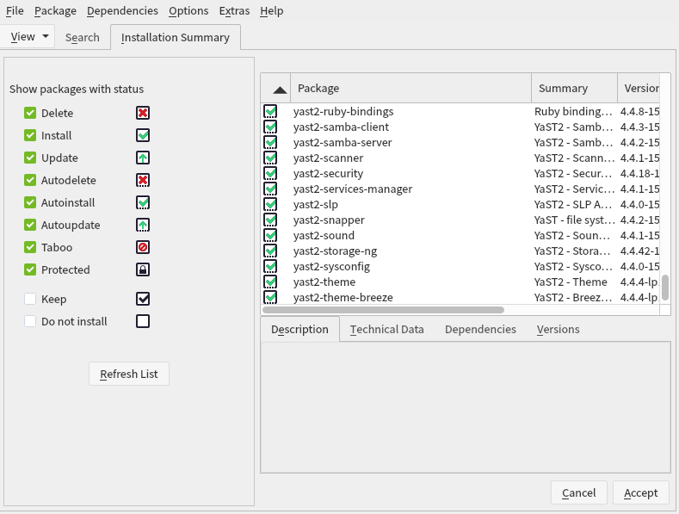Image resolution: width=679 pixels, height=514 pixels.
Task: Click the Do not install empty-box icon
Action: 143,321
